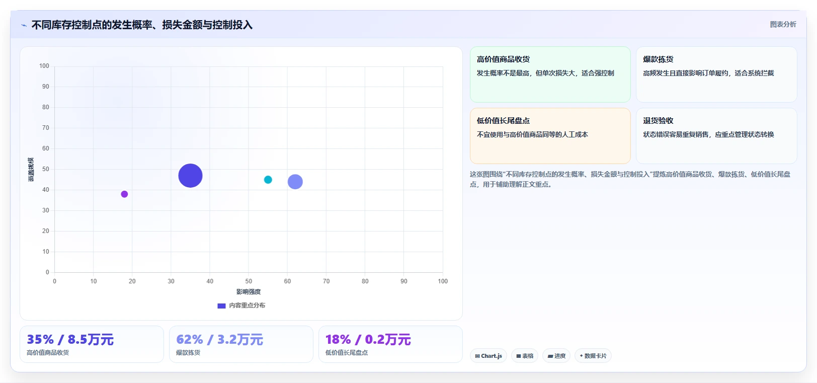The image size is (817, 383).
Task: Toggle the 内容重点分布 legend color box
Action: point(221,305)
